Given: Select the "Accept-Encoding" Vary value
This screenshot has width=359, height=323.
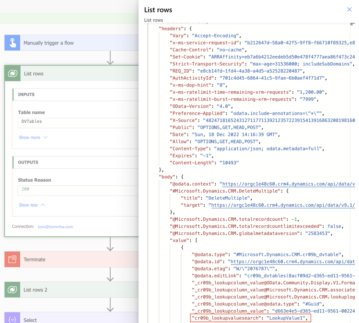Looking at the screenshot, I should [x=215, y=36].
